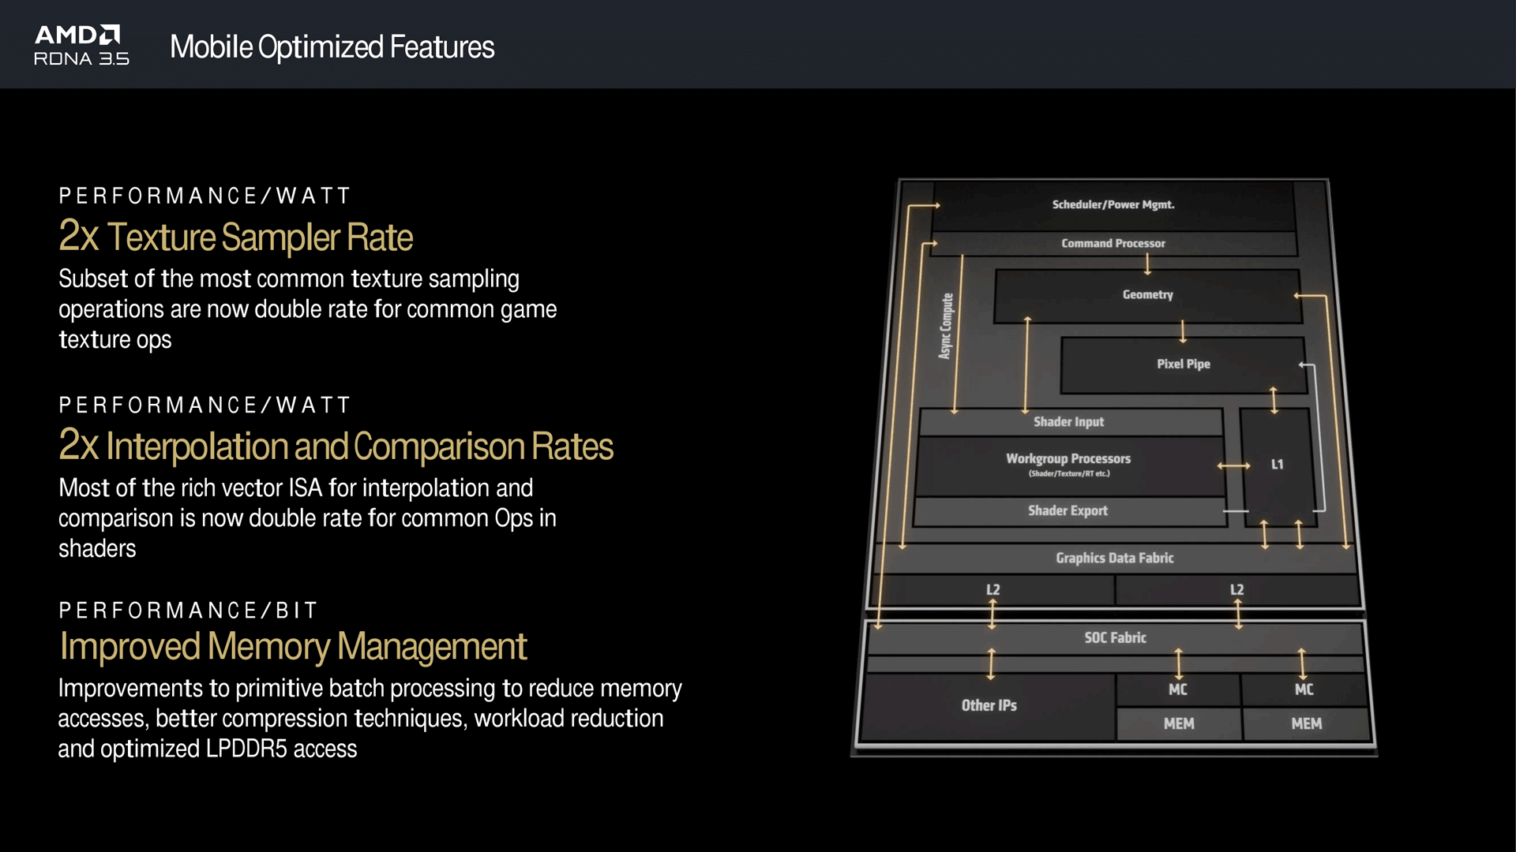This screenshot has width=1516, height=852.
Task: Click the Improved Memory Management heading
Action: tap(293, 647)
